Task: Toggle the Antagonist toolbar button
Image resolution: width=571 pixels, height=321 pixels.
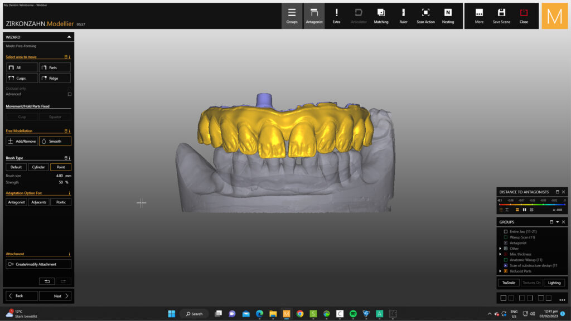Action: (314, 15)
